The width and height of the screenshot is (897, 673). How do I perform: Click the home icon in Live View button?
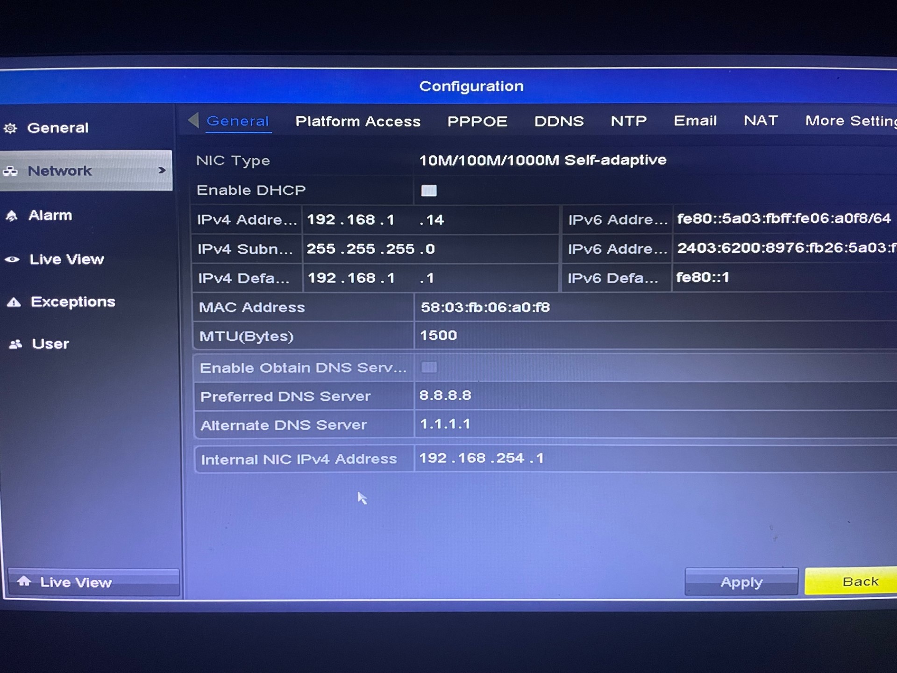click(x=24, y=581)
